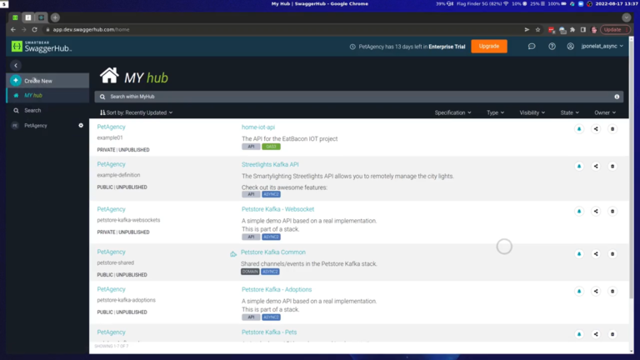
Task: Click notification bell for Petstore Kafka - Adoptions
Action: 579,291
